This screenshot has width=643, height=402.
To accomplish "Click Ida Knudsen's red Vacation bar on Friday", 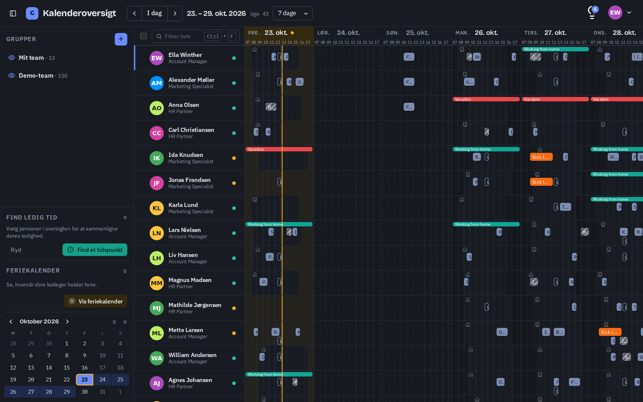I will click(279, 149).
